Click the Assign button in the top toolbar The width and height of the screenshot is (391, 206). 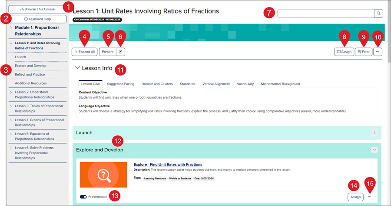(x=344, y=52)
